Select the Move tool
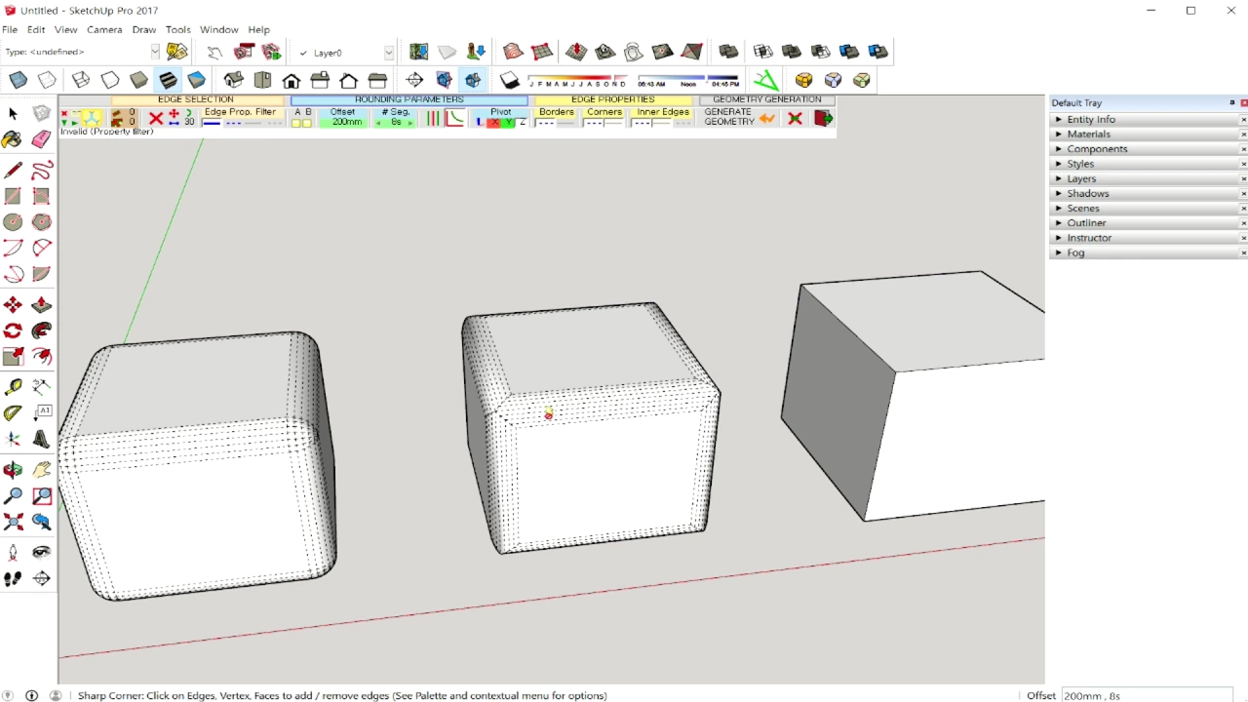 coord(13,305)
